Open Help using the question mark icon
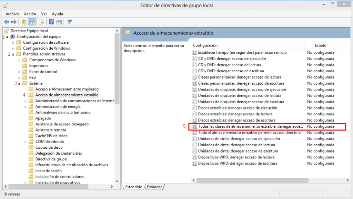Image resolution: width=353 pixels, height=199 pixels. click(51, 22)
